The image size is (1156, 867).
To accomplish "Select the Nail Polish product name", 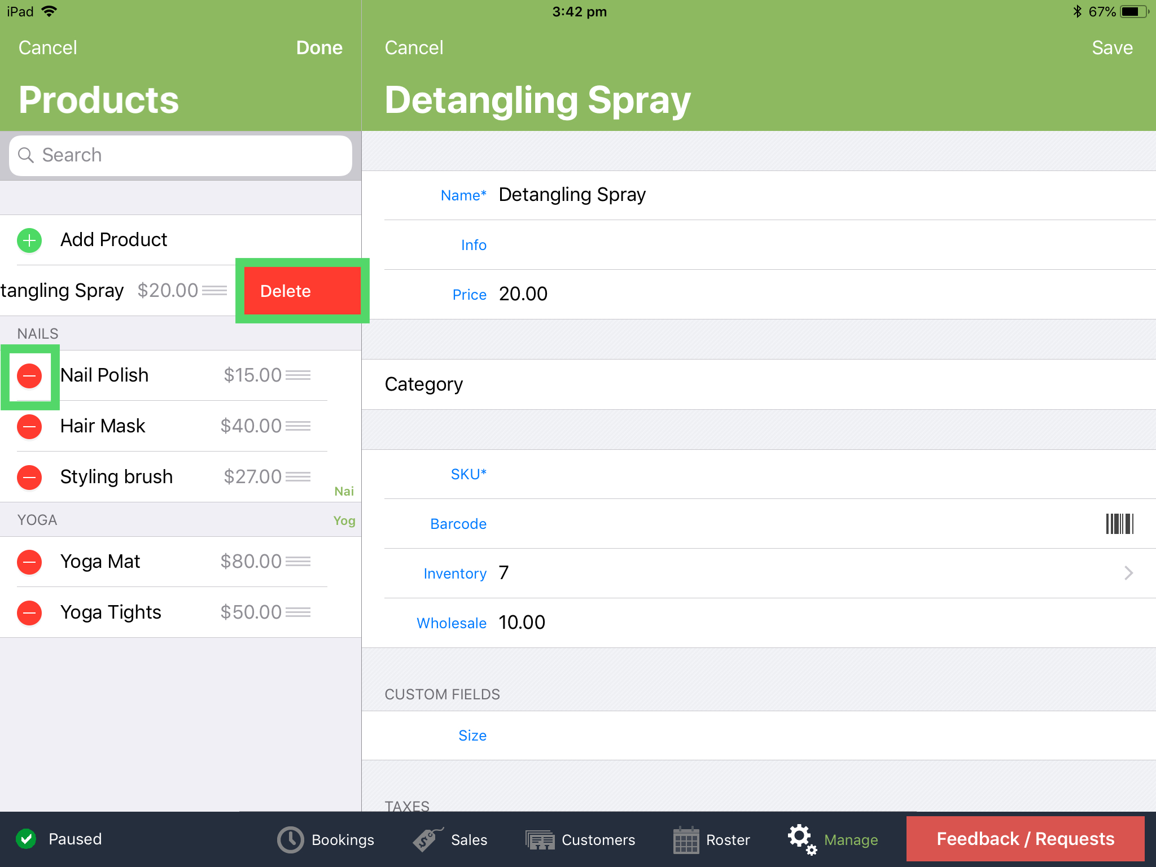I will tap(104, 375).
